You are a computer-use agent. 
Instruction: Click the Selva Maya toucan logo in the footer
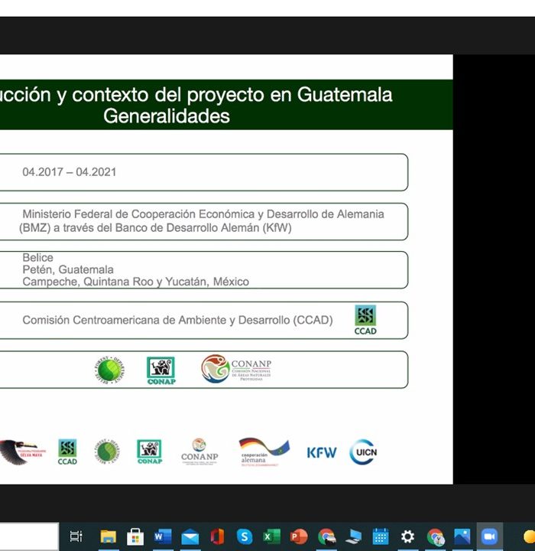coord(22,452)
